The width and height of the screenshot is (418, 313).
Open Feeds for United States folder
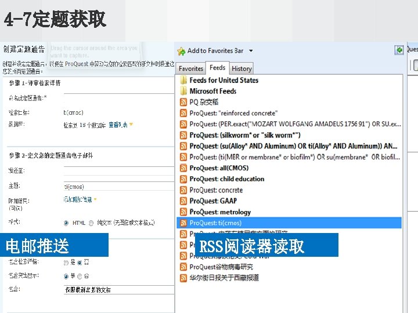pos(224,80)
